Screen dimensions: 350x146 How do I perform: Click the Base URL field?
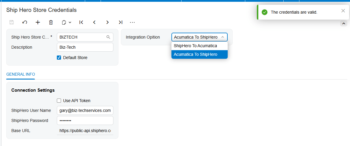[85, 131]
